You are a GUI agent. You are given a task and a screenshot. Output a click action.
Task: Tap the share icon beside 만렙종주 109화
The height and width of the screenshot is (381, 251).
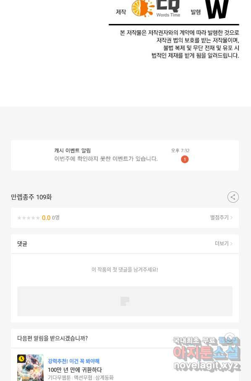[233, 197]
